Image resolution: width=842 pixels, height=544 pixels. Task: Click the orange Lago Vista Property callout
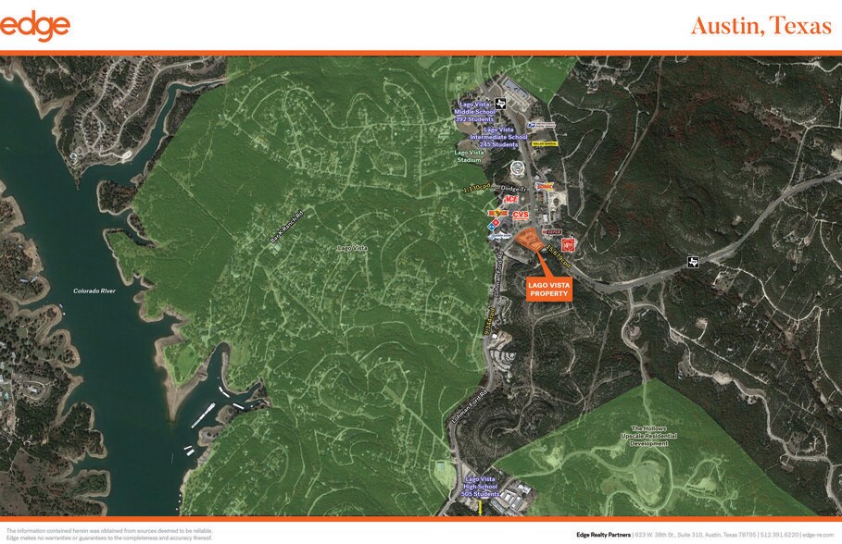pos(549,289)
